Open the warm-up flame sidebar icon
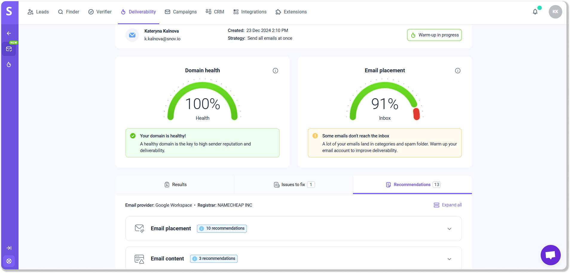570x273 pixels. pyautogui.click(x=9, y=65)
